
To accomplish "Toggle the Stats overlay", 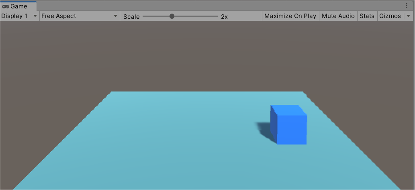I will coord(367,16).
